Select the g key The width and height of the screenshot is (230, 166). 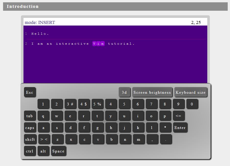[x=98, y=127]
